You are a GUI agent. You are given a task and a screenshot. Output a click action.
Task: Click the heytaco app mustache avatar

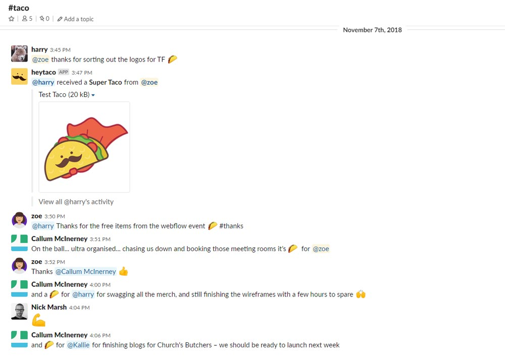point(19,77)
